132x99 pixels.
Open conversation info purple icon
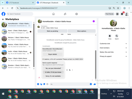[94, 21]
